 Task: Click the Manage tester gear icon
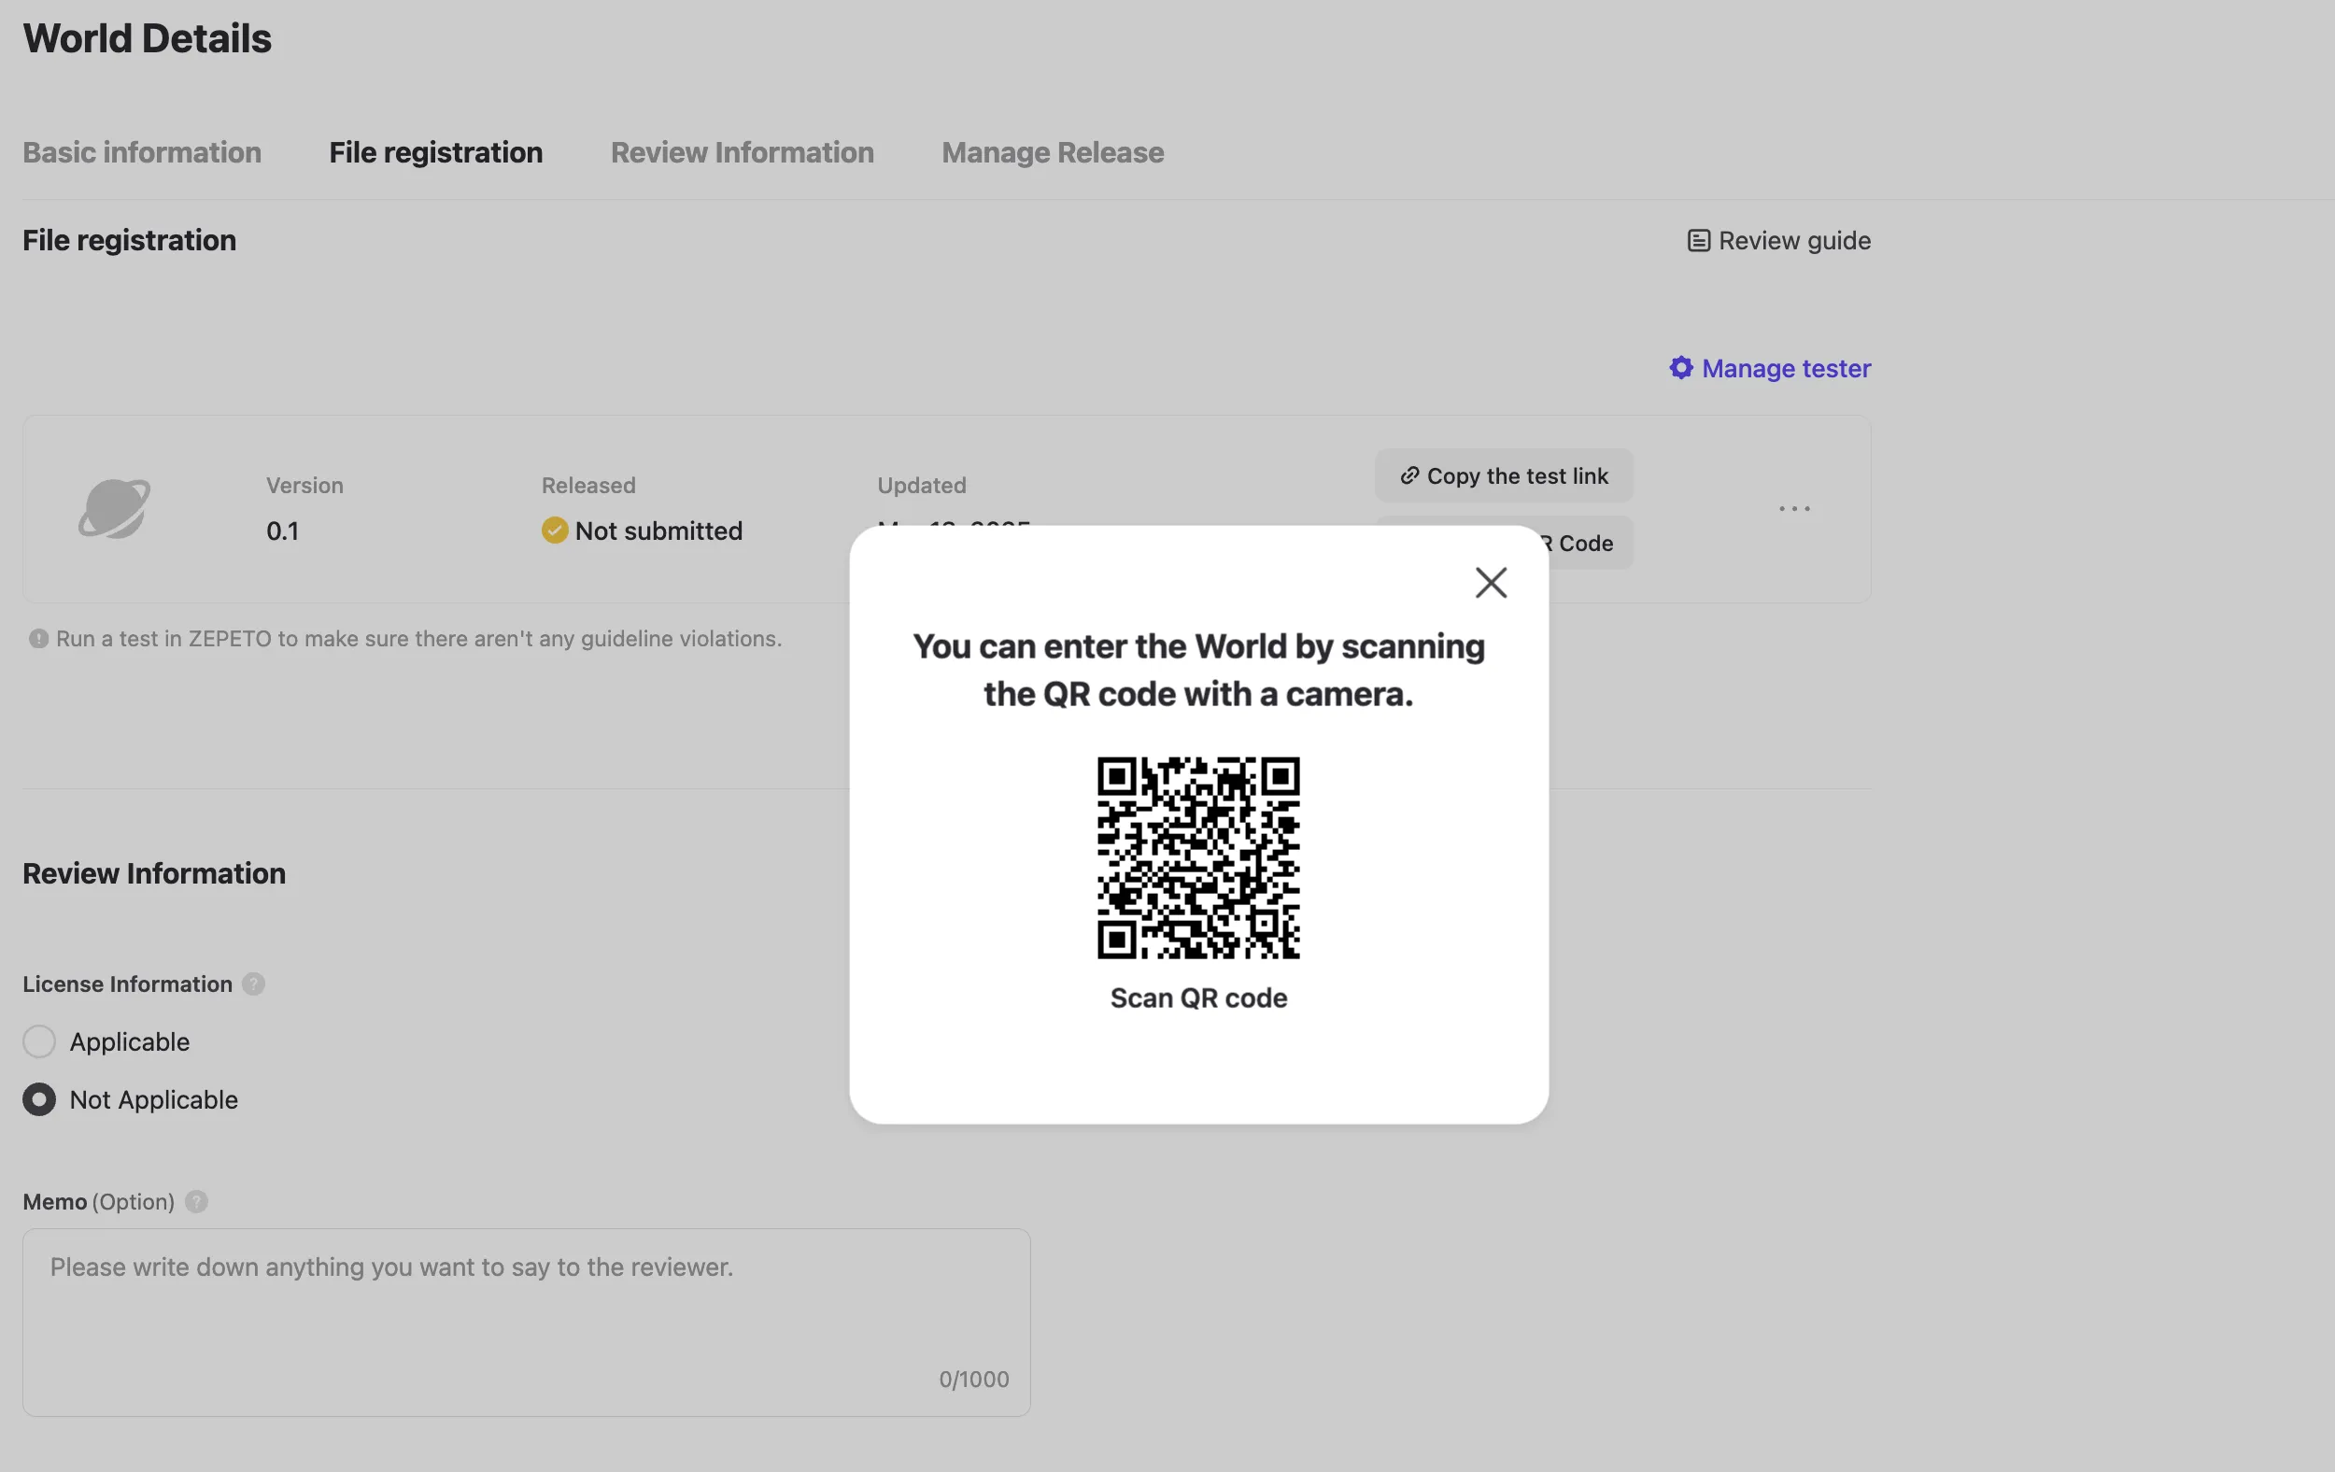coord(1680,367)
